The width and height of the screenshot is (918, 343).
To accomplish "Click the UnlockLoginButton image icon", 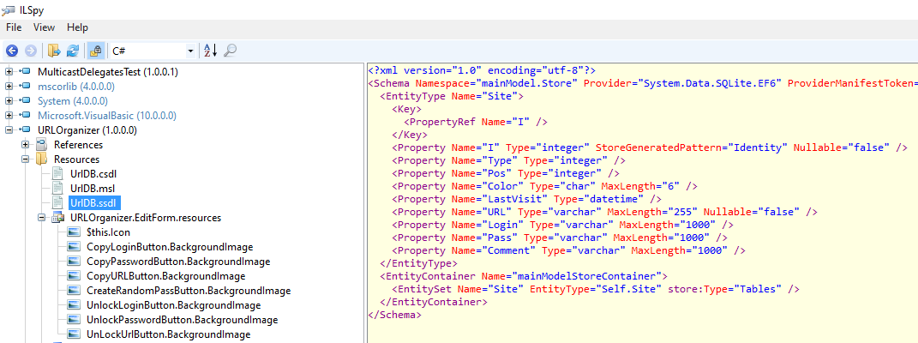I will pyautogui.click(x=74, y=305).
